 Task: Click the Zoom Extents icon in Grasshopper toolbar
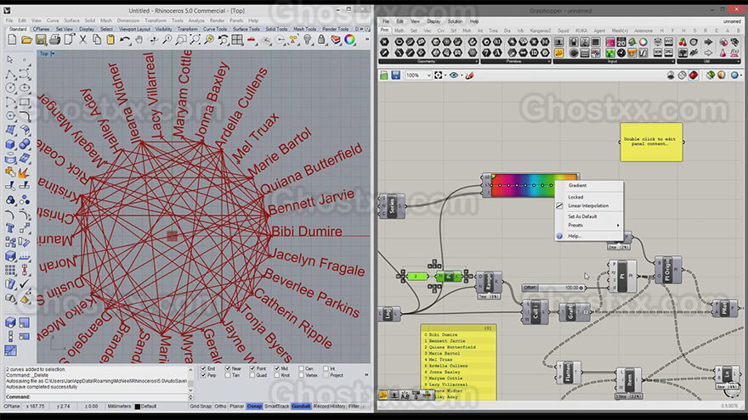(x=438, y=76)
